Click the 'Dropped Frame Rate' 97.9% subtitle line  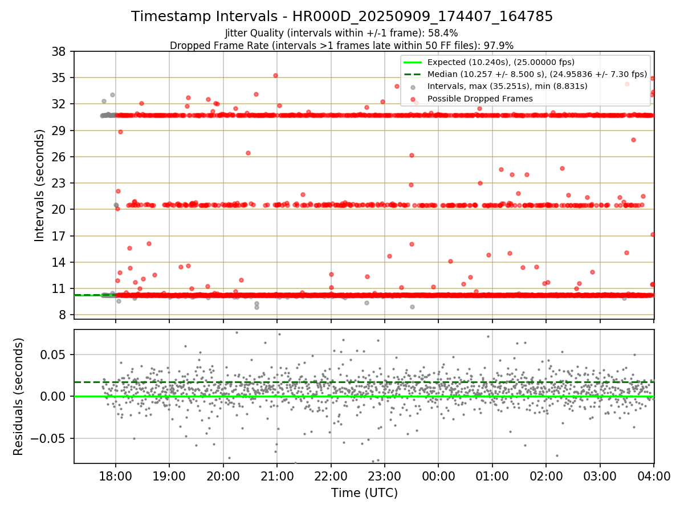pos(342,45)
